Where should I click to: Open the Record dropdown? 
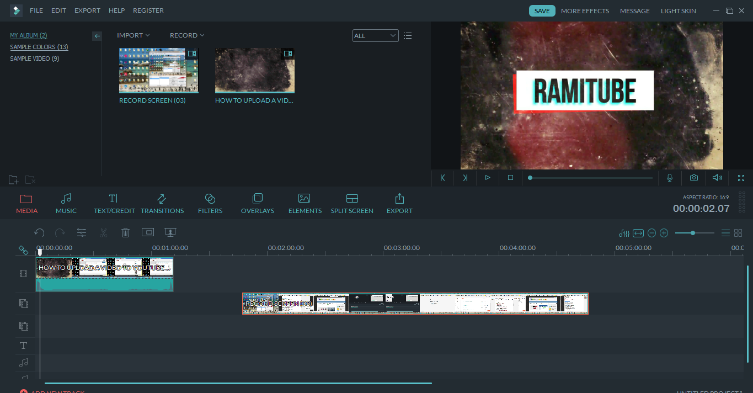point(187,35)
